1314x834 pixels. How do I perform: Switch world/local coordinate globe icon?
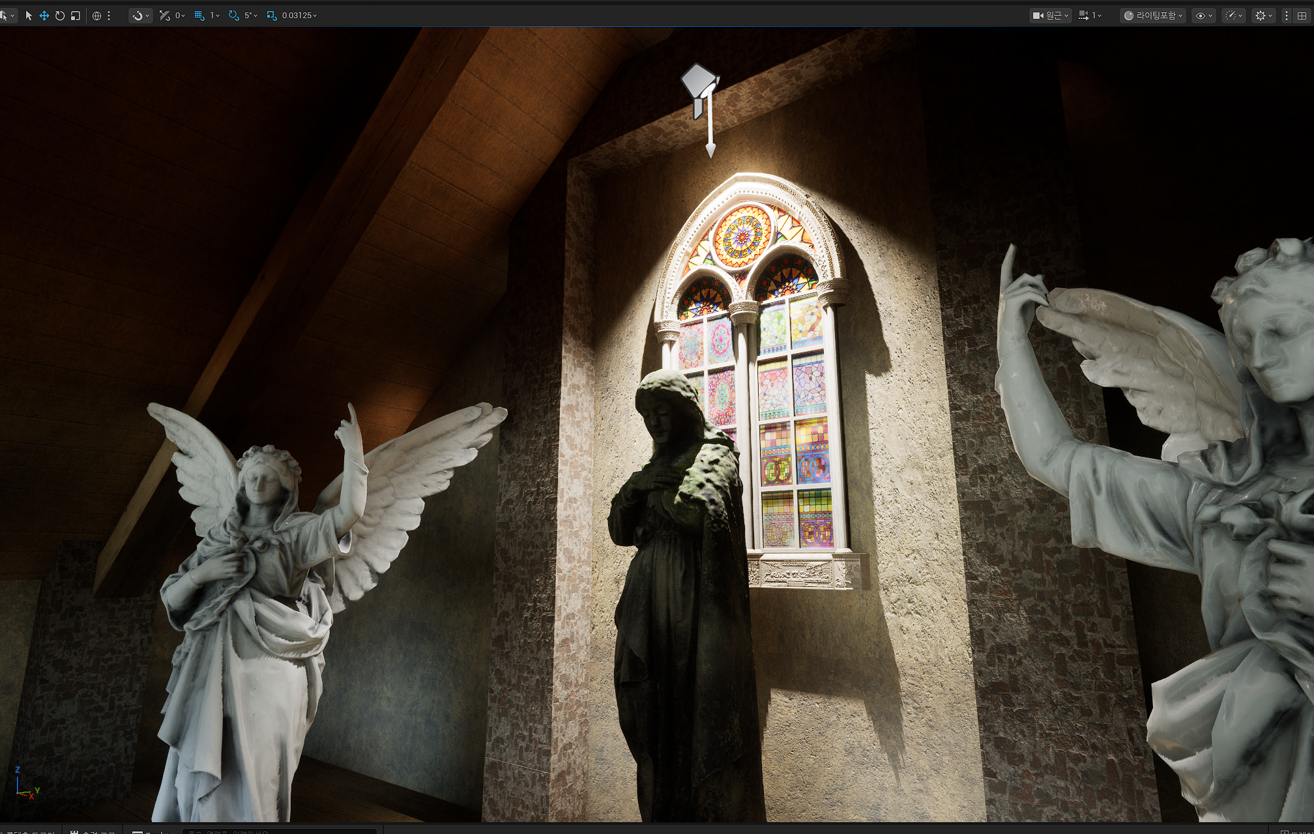[x=96, y=16]
